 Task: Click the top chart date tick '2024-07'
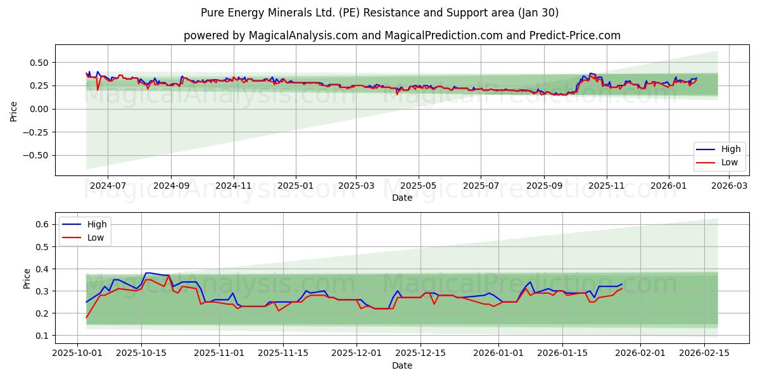107,186
